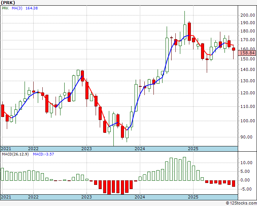Click the 130.00 price axis label
257x206 pixels.
coord(248,81)
